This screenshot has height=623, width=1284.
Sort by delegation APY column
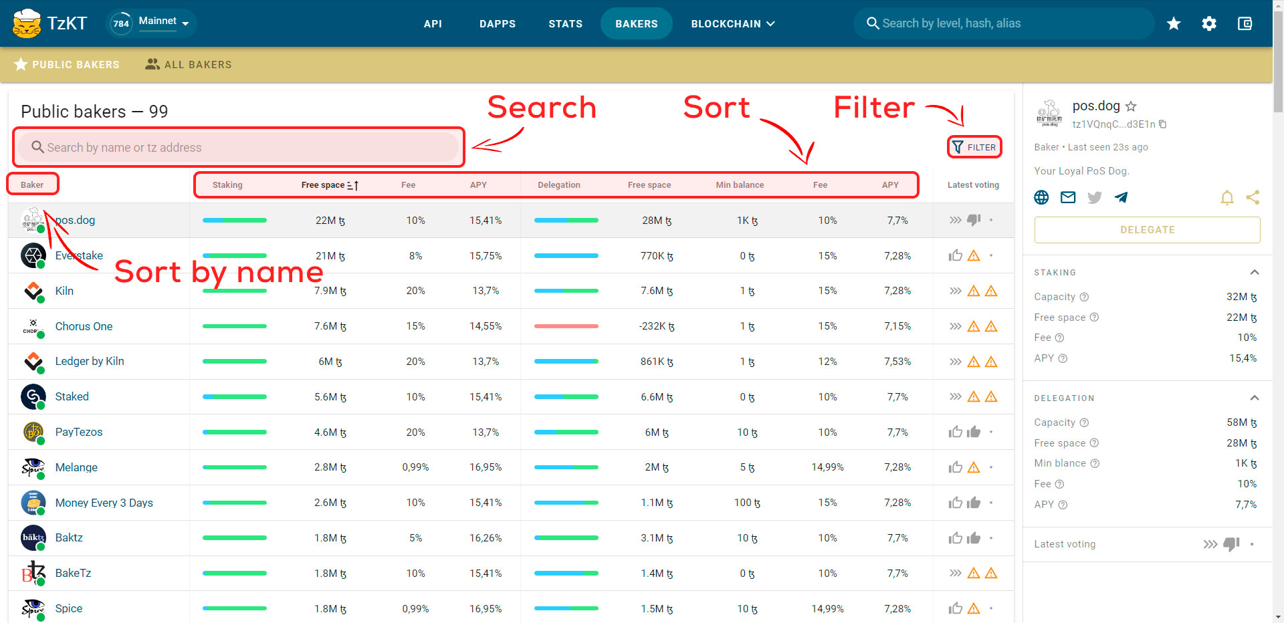[x=890, y=185]
